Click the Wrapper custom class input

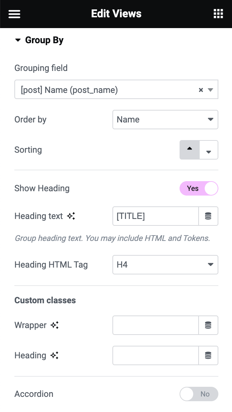click(x=156, y=325)
